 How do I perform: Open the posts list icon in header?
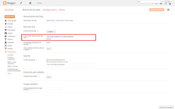[x=30, y=3]
